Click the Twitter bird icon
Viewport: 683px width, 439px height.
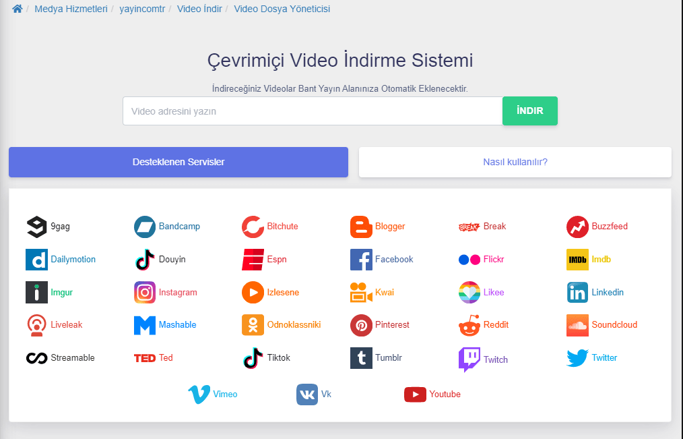pyautogui.click(x=577, y=358)
